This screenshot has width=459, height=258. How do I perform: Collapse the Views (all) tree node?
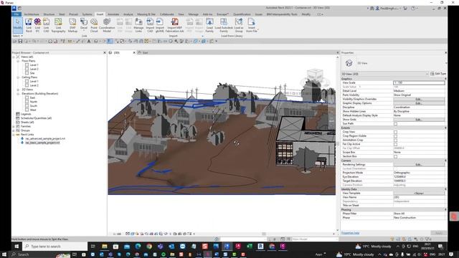[14, 57]
